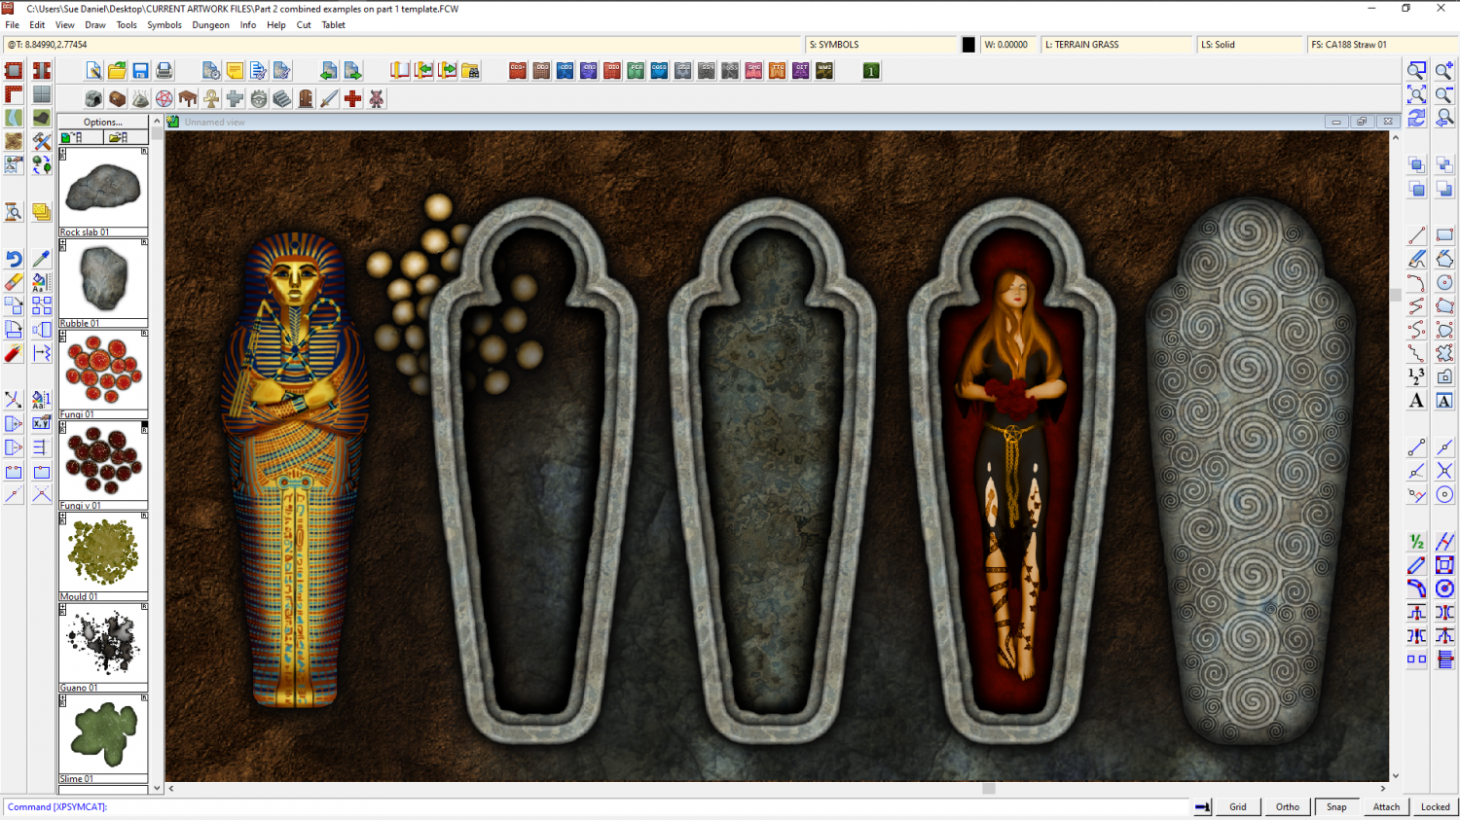Select the Number label 123 tool
The height and width of the screenshot is (820, 1460).
(x=1416, y=376)
